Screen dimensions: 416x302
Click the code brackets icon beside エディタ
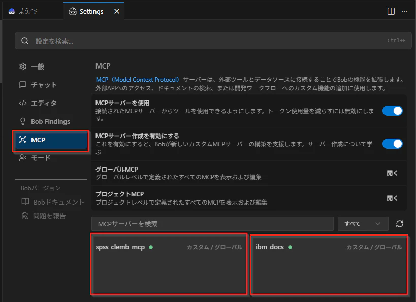[x=23, y=103]
